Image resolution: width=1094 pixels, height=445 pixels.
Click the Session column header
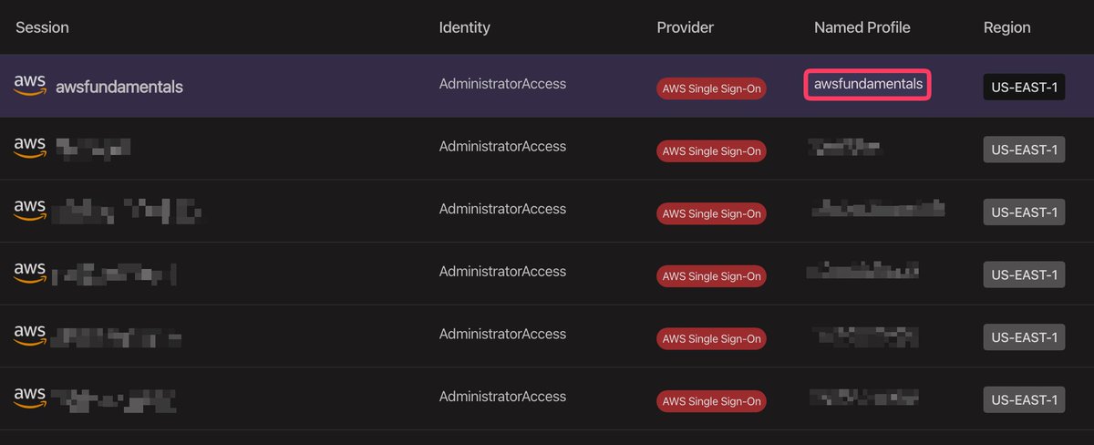coord(42,27)
